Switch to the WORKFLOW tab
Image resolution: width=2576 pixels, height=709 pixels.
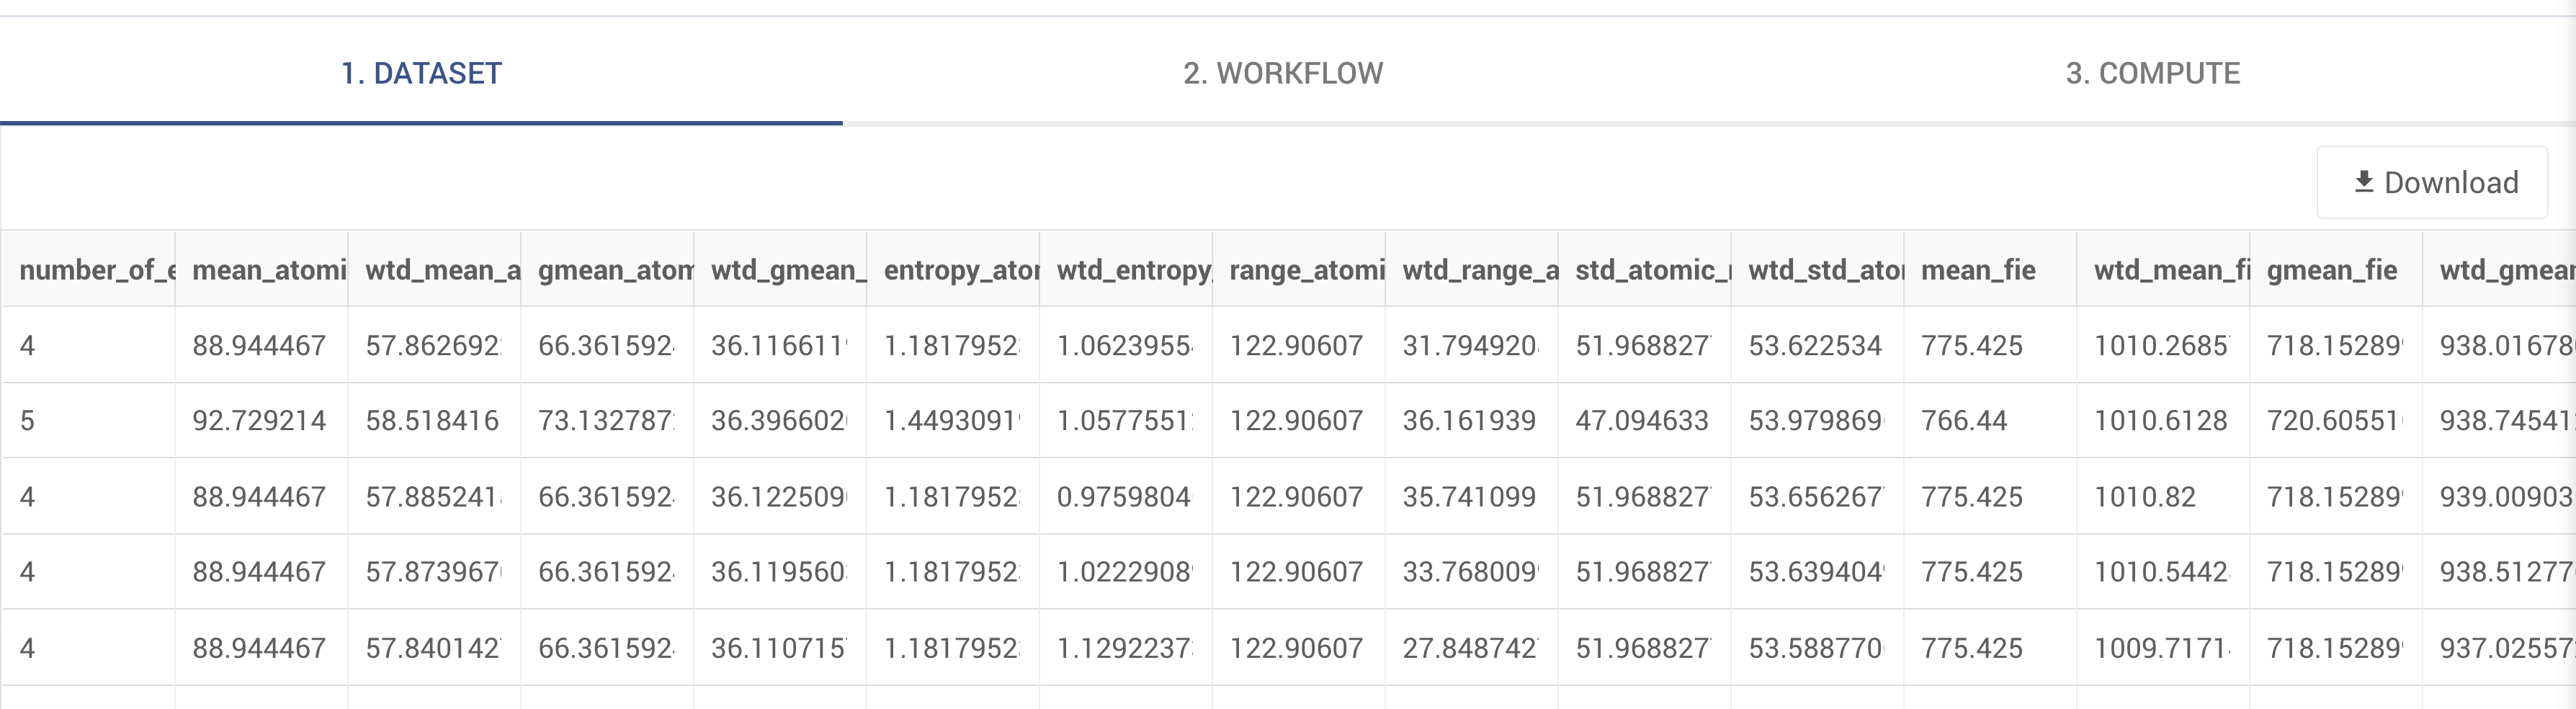click(x=1283, y=72)
